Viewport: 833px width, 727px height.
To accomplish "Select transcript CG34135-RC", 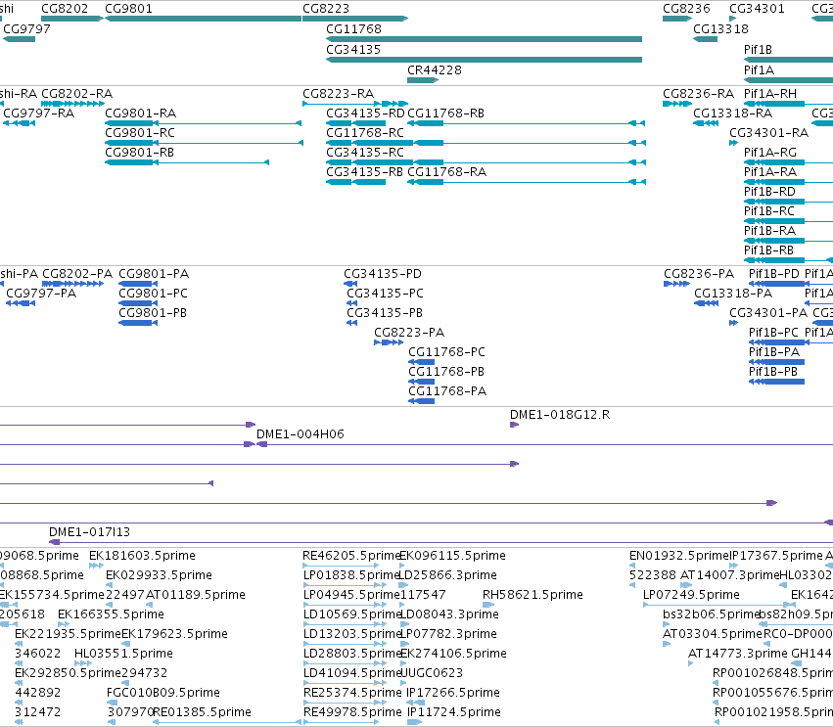I will point(486,162).
